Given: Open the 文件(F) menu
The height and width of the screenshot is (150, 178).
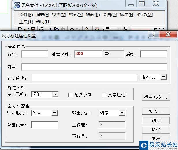Looking at the screenshot, I should tap(26, 15).
